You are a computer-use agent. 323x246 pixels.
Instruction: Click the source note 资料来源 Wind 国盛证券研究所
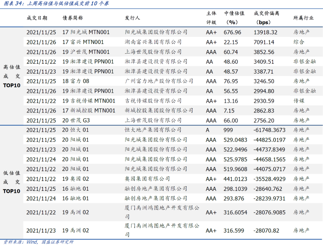(39, 242)
